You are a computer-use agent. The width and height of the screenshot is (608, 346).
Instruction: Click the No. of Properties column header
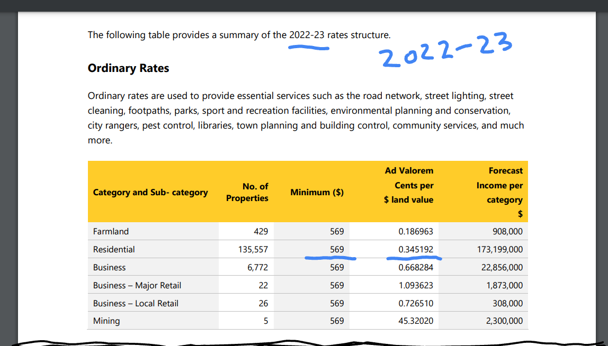(247, 192)
